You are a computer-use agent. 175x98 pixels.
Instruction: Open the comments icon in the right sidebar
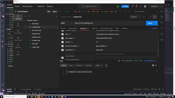(162, 23)
